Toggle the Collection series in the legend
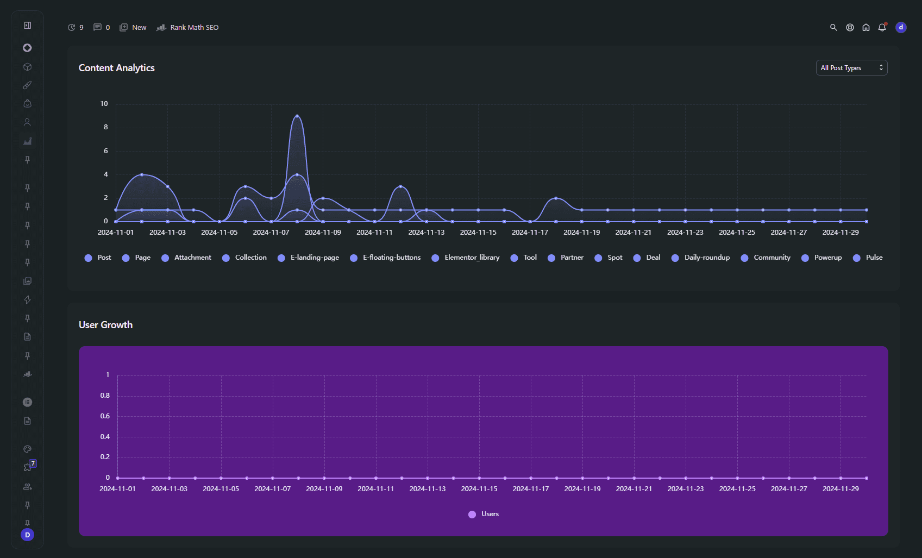922x558 pixels. tap(244, 258)
